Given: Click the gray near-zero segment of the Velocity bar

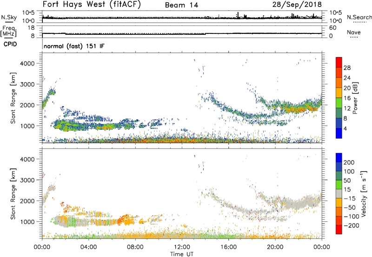Looking at the screenshot, I should point(339,193).
